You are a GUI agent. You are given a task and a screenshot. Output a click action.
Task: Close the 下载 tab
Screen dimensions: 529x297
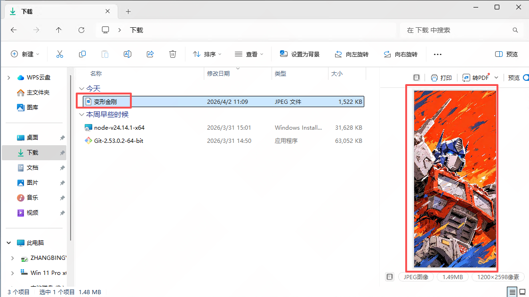(x=108, y=11)
